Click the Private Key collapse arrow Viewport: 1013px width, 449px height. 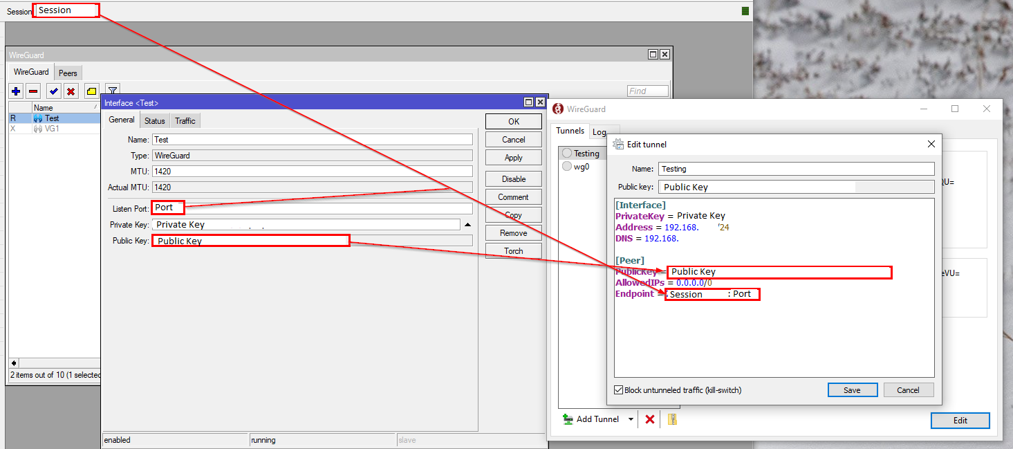pos(467,225)
